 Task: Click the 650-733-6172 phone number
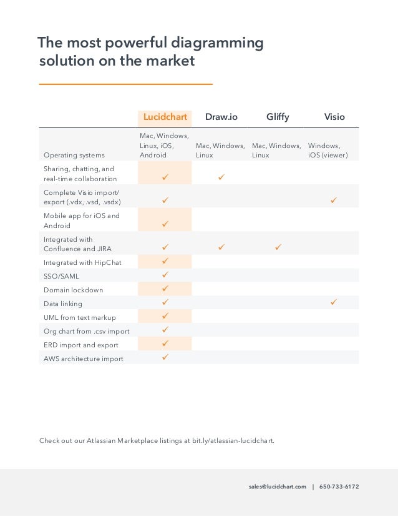(339, 487)
